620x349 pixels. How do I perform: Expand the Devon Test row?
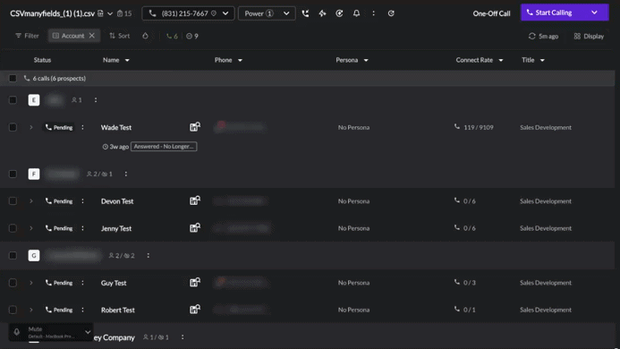[30, 201]
